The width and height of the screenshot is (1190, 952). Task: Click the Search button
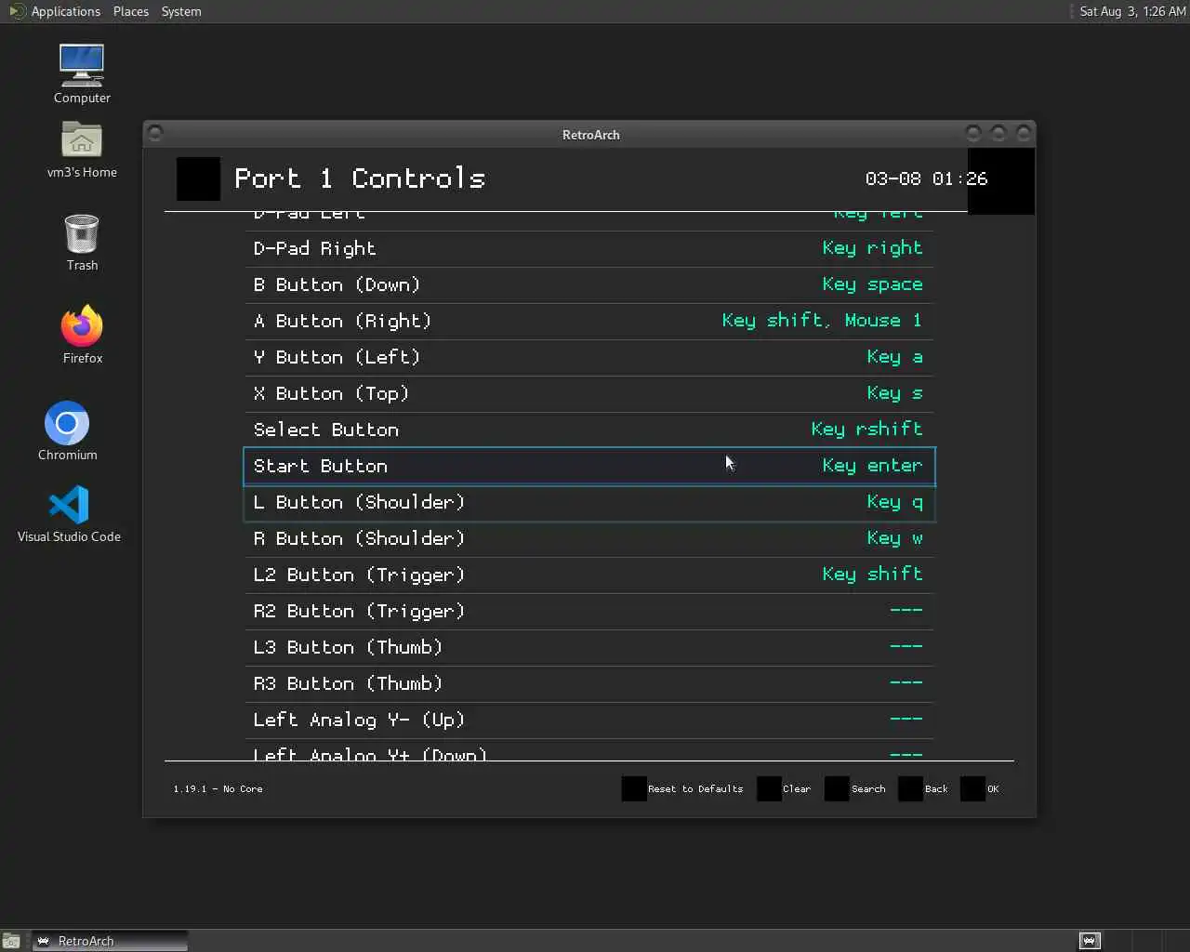click(x=855, y=788)
